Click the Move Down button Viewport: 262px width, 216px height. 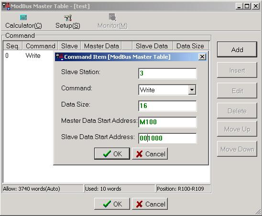pyautogui.click(x=237, y=149)
